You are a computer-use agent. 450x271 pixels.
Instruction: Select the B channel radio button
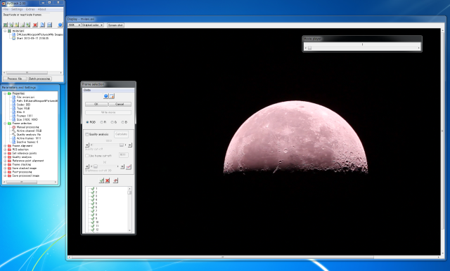coord(122,122)
